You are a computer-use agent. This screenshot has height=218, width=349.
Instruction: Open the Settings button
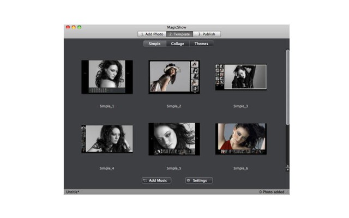coord(198,180)
